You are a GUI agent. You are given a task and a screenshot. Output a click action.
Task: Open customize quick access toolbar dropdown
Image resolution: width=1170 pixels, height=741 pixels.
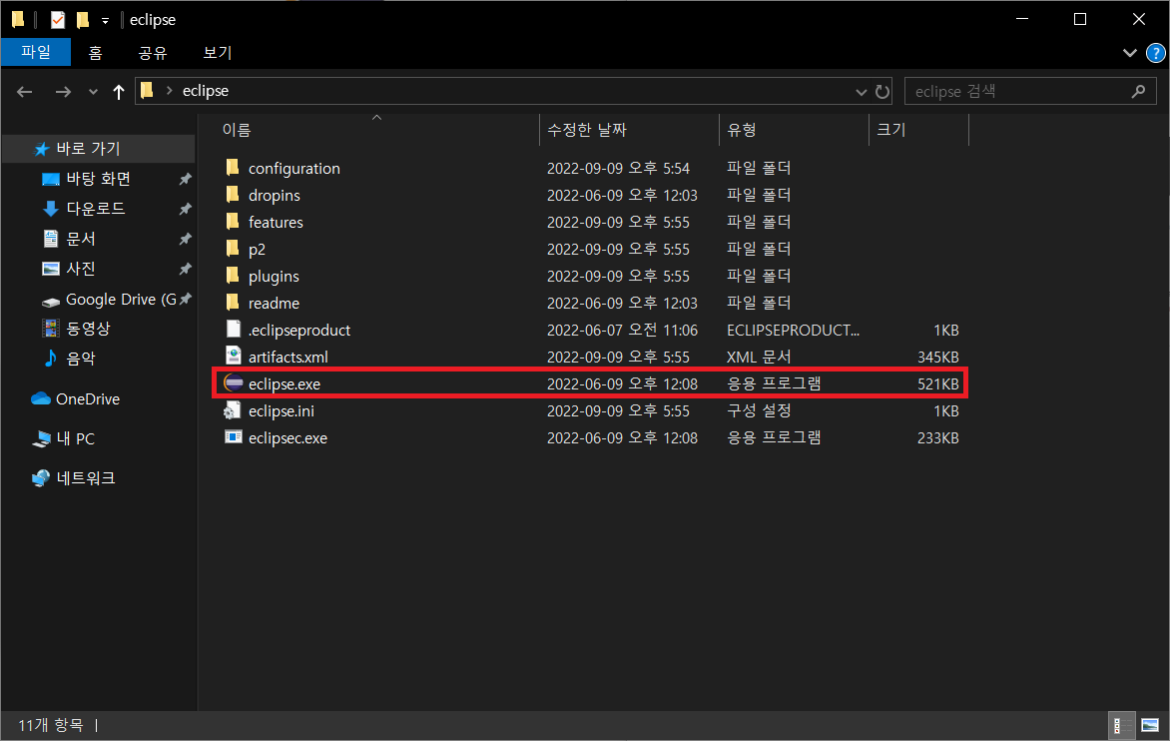[105, 21]
